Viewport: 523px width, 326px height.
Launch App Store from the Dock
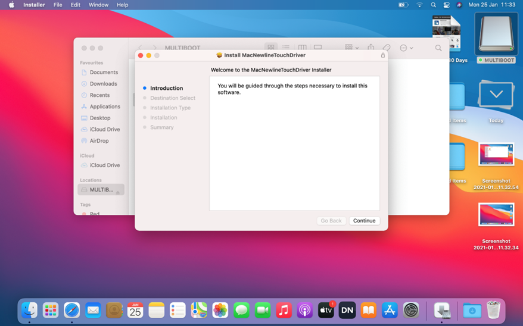[390, 310]
